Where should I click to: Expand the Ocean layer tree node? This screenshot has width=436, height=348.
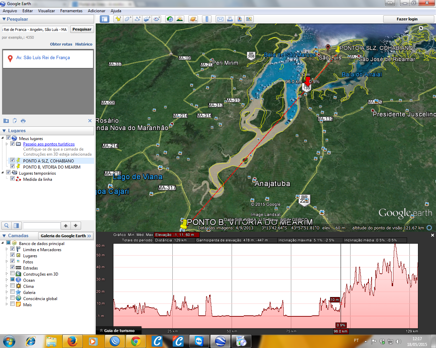[x=7, y=280]
